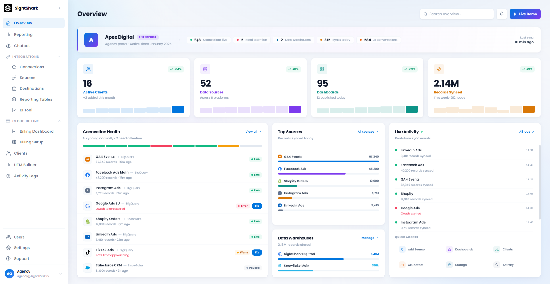The width and height of the screenshot is (550, 284).
Task: Start the Live Demo
Action: pos(525,14)
